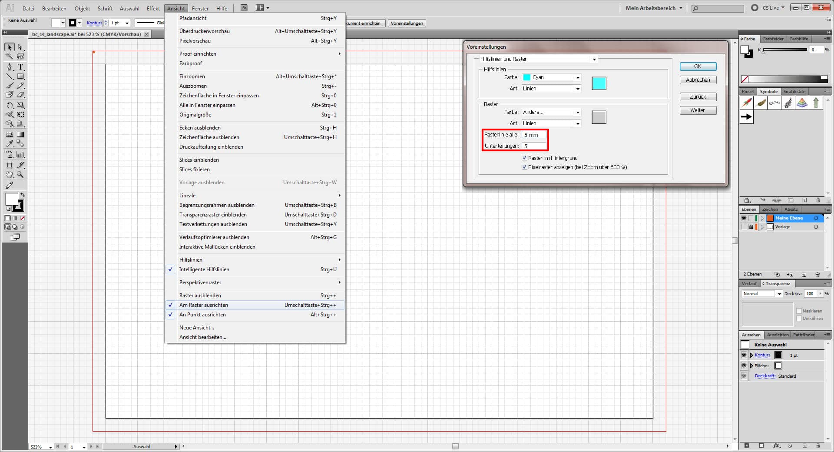Disable the Raster im Hintergrund checkbox
Screen dimensions: 834x452
click(x=525, y=158)
